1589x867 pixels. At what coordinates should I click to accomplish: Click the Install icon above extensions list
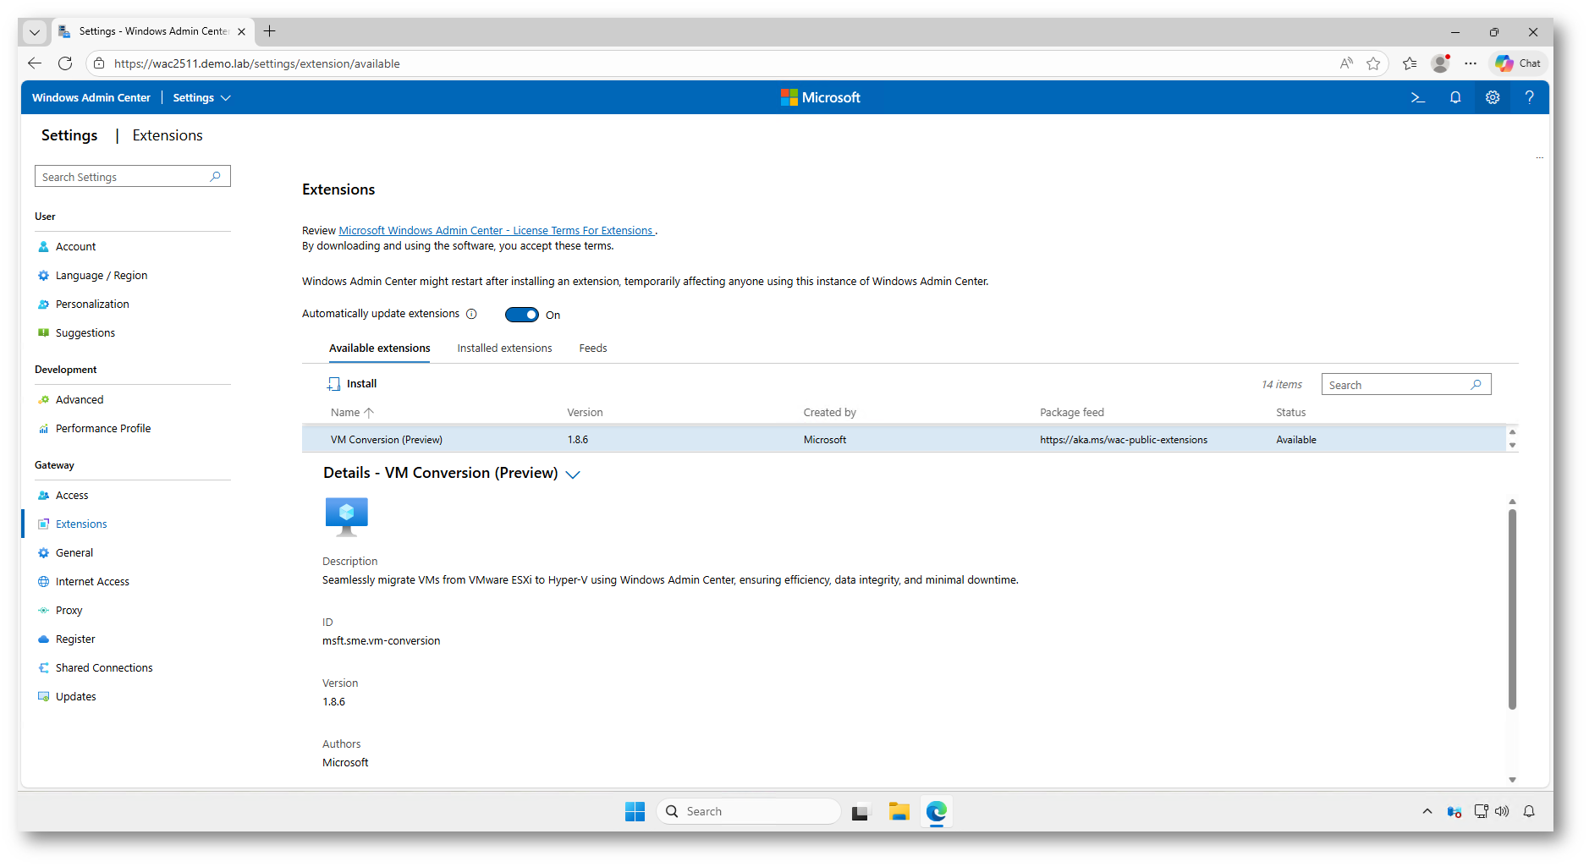click(334, 384)
